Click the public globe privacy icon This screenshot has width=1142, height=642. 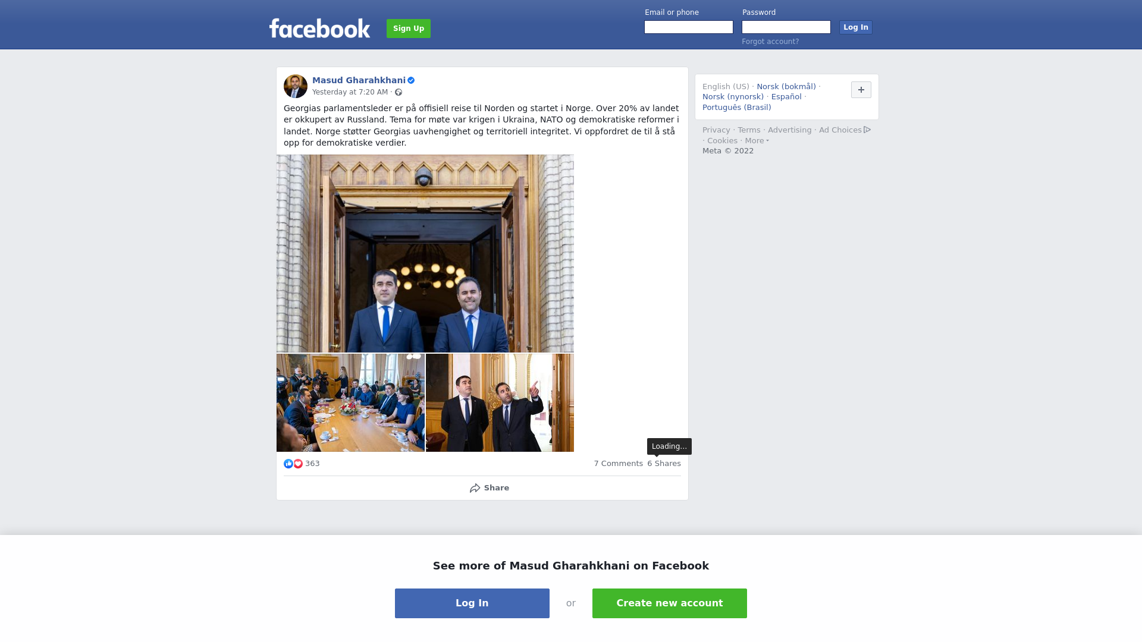tap(399, 92)
